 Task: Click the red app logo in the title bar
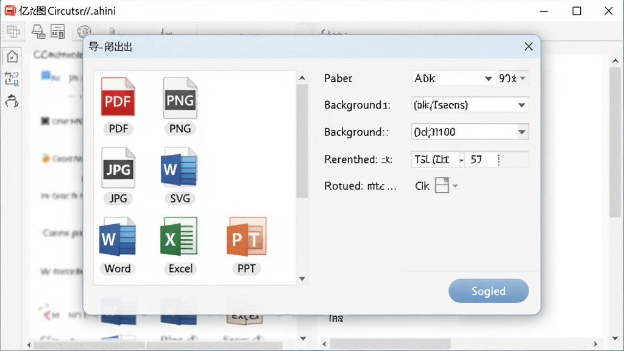point(10,11)
